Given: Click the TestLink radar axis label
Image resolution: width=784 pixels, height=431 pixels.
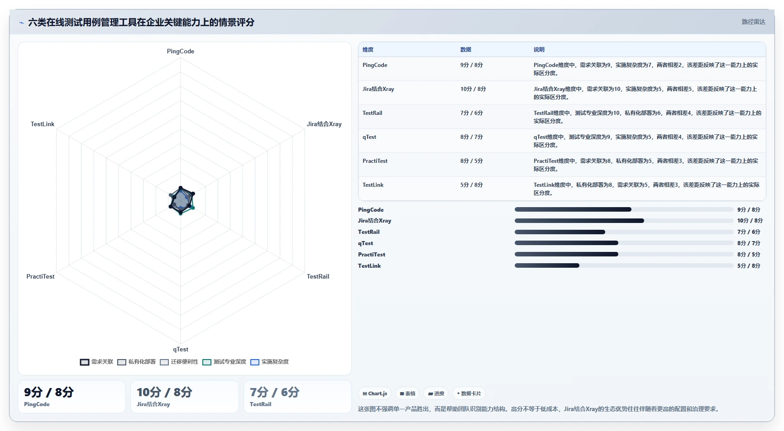Looking at the screenshot, I should tap(43, 124).
